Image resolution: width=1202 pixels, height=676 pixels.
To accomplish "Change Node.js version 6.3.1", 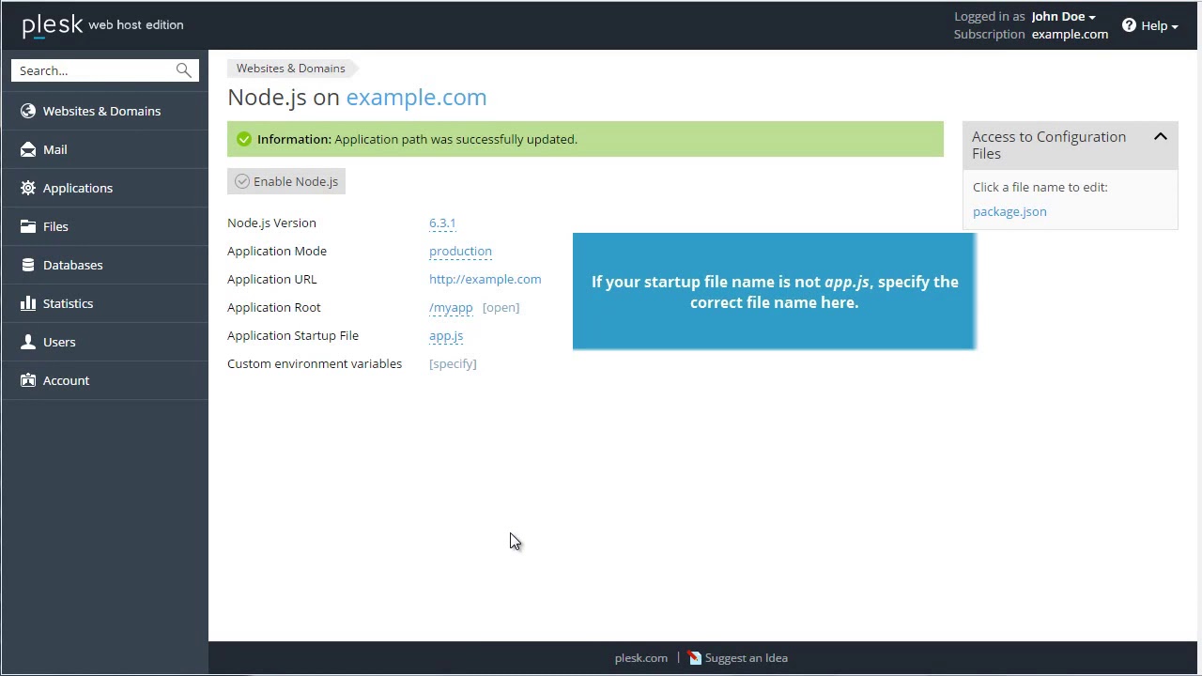I will 442,223.
